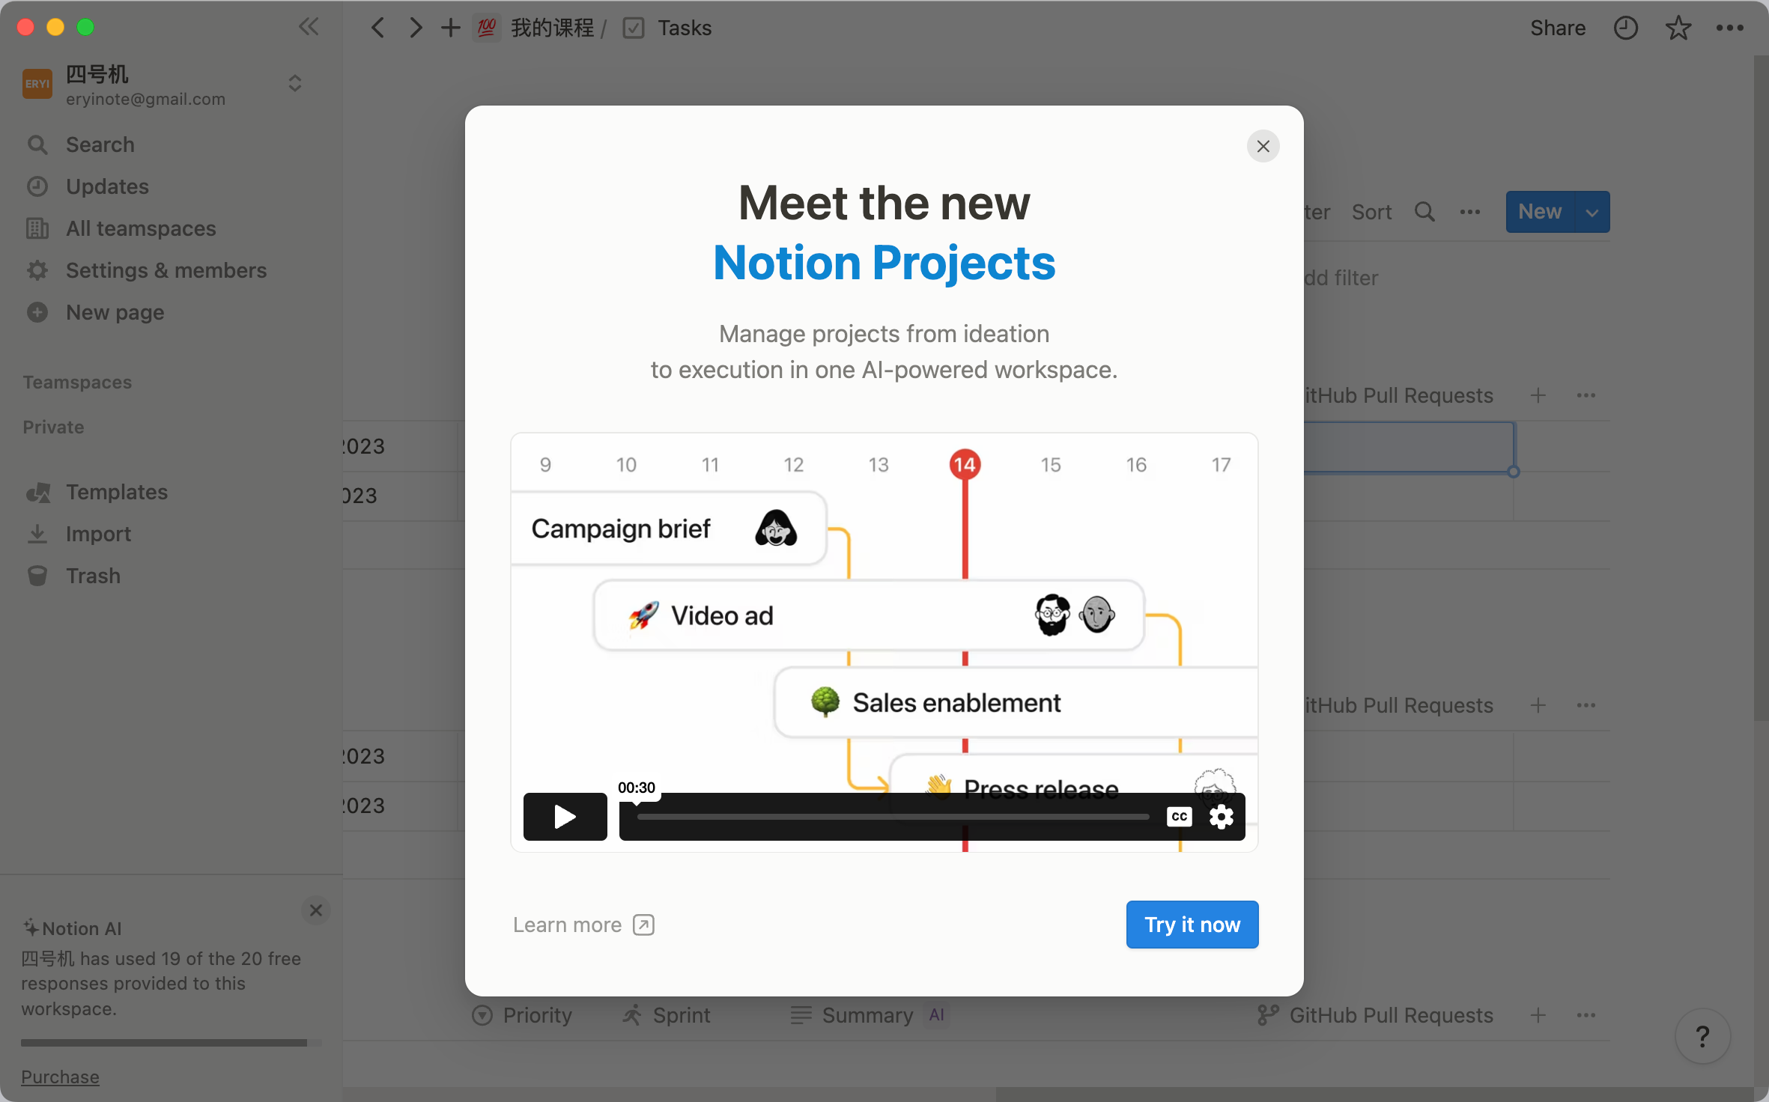Collapse the sidebar with double-chevron icon
The width and height of the screenshot is (1769, 1102).
coord(309,28)
